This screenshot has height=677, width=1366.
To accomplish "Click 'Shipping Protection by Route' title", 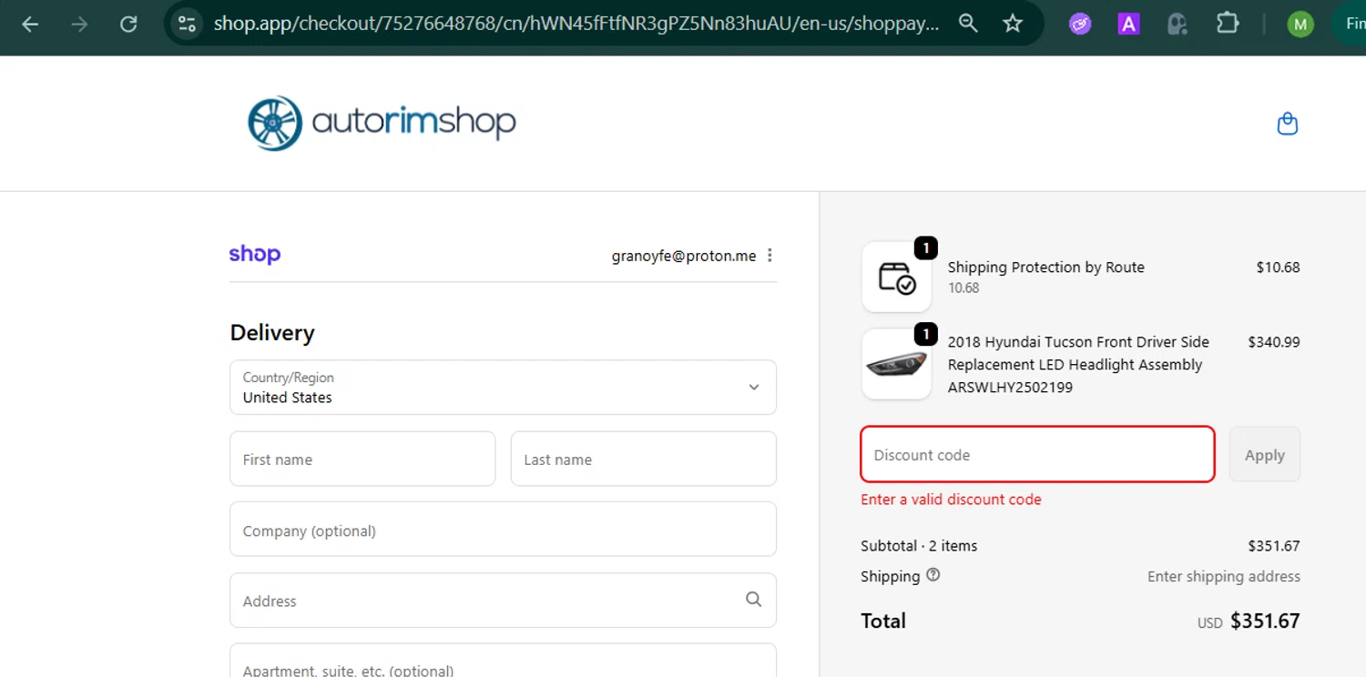I will [x=1046, y=268].
